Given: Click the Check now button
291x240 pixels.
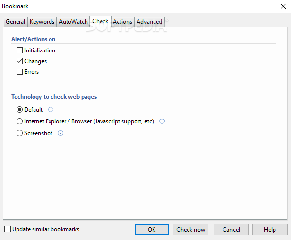Looking at the screenshot, I should (190, 230).
